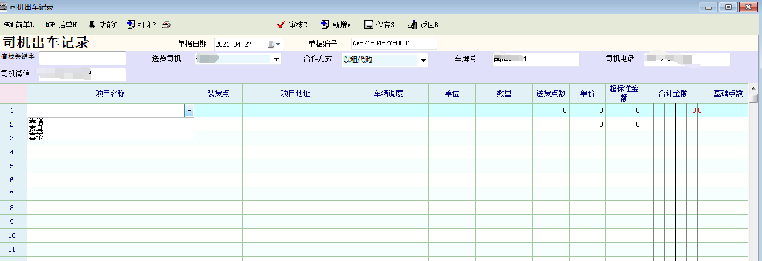
Task: Click the 项目地址 column header
Action: click(295, 93)
